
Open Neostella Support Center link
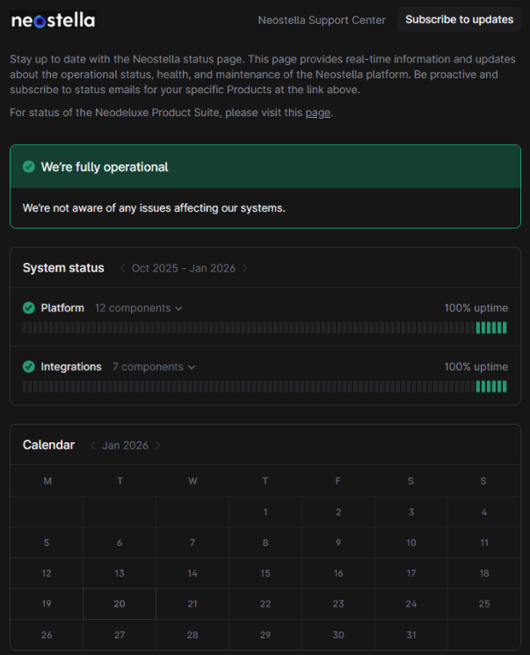pos(322,20)
